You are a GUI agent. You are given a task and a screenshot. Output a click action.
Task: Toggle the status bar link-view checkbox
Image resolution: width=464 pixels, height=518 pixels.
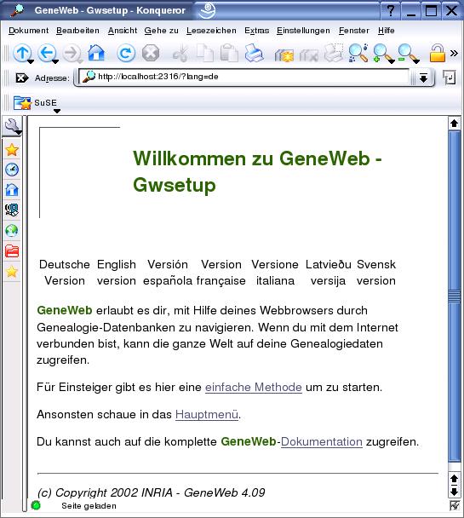[x=455, y=505]
